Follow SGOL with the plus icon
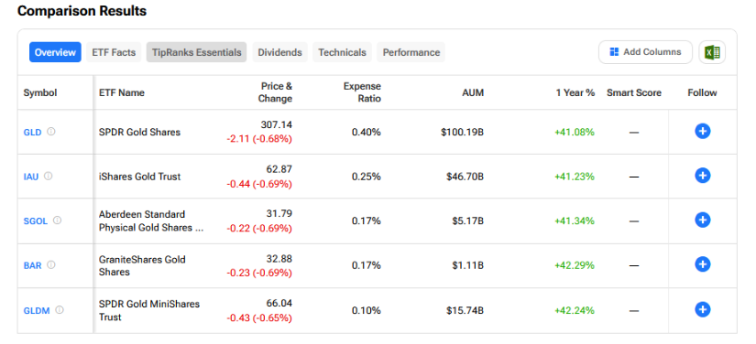 [703, 220]
